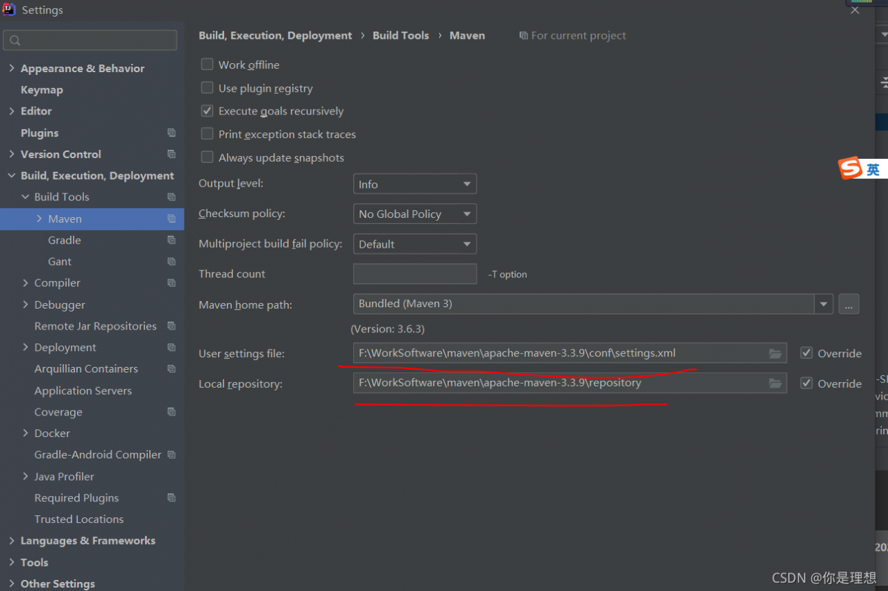Select Gradle under Build Tools
Screen dimensions: 888x591
[65, 240]
